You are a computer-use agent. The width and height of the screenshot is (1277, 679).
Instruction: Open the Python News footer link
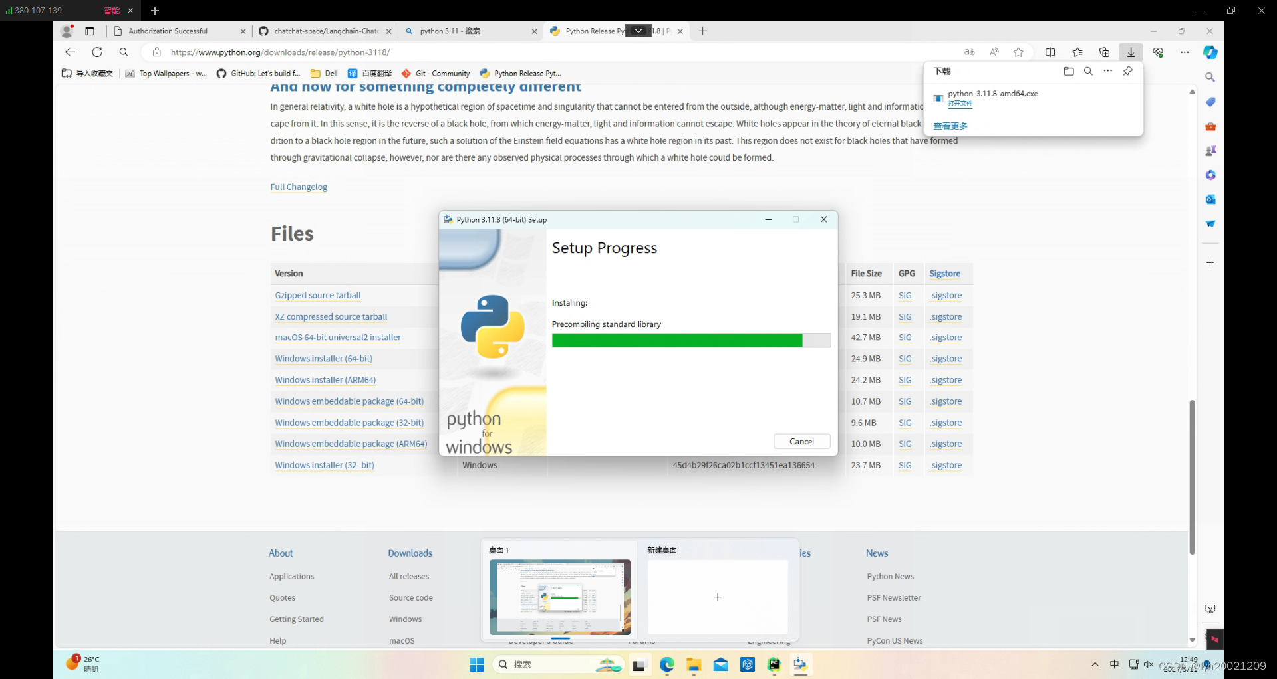click(890, 577)
